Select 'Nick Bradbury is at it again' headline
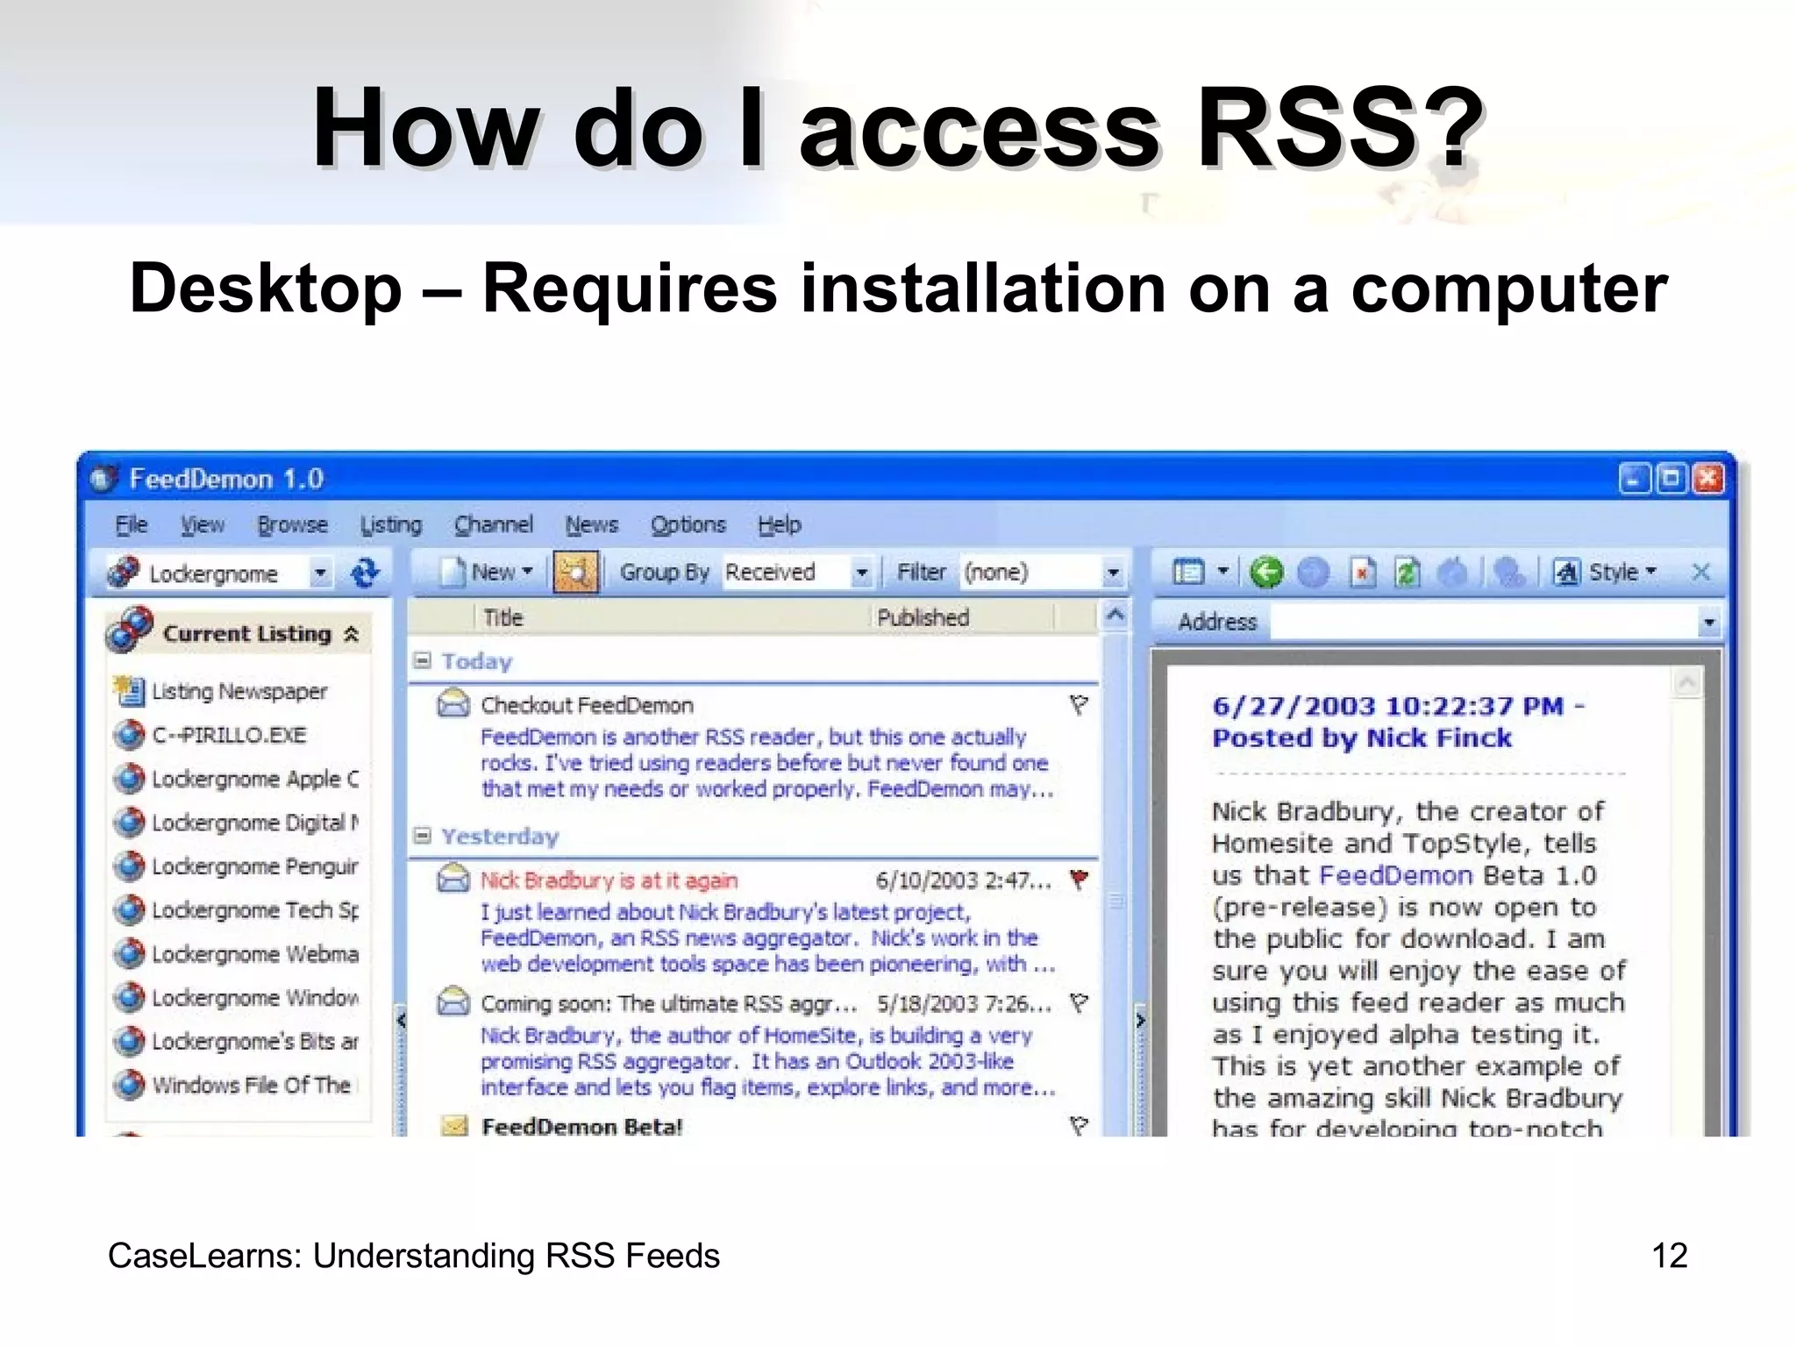Viewport: 1796px width, 1347px height. 609,880
